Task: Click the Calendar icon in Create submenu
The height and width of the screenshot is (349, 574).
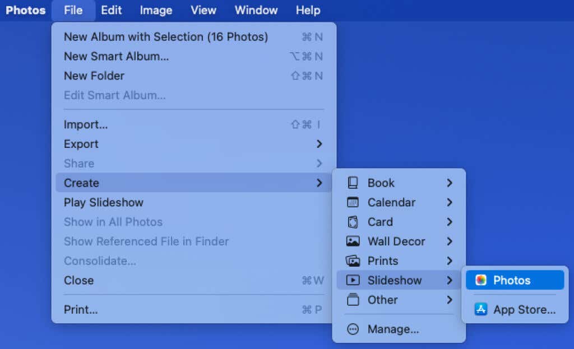Action: point(353,202)
